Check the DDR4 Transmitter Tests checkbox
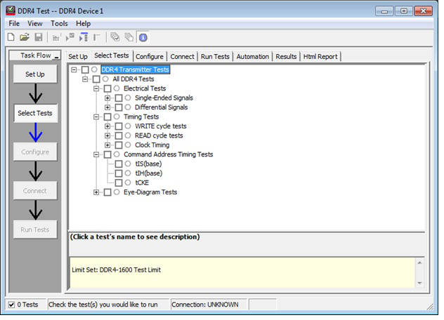This screenshot has height=320, width=444. click(x=86, y=69)
